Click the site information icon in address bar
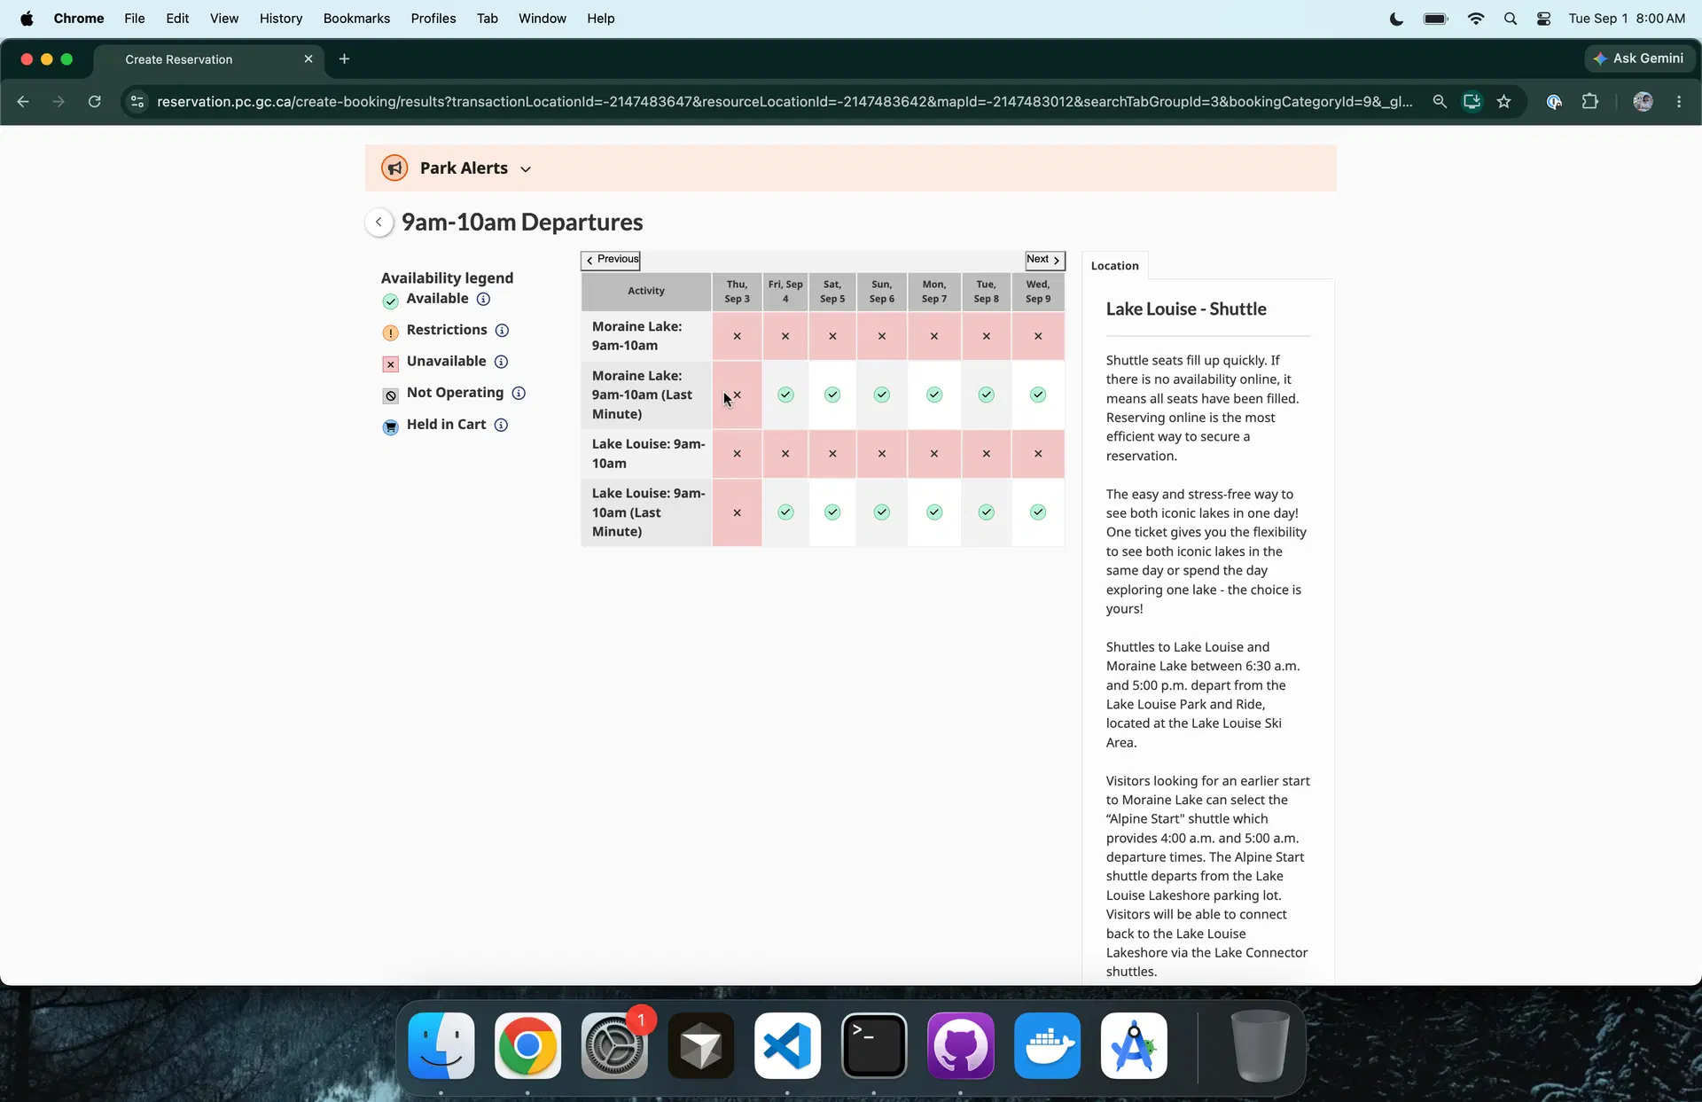This screenshot has width=1702, height=1102. (137, 102)
